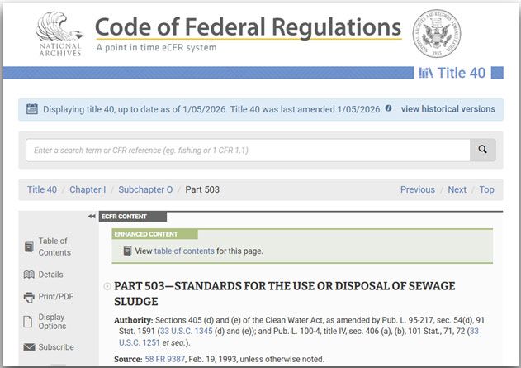Click book icon in Enhanced Content box
The height and width of the screenshot is (368, 521).
coord(127,251)
